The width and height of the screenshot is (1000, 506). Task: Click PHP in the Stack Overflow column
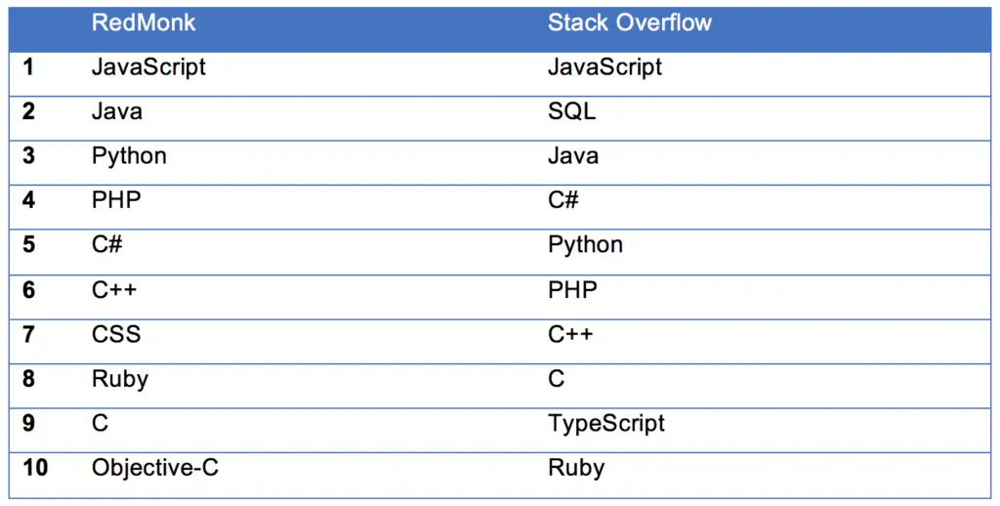(572, 290)
